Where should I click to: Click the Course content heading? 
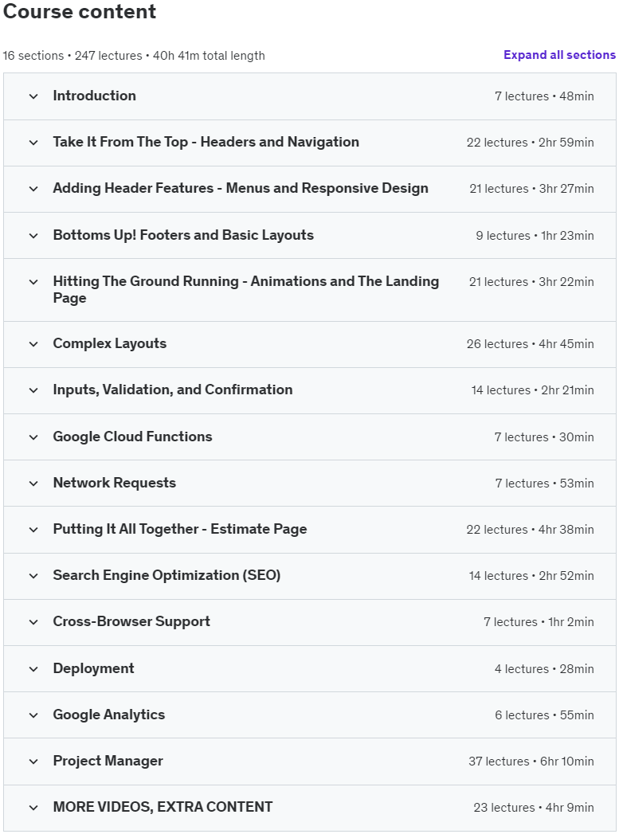[80, 11]
